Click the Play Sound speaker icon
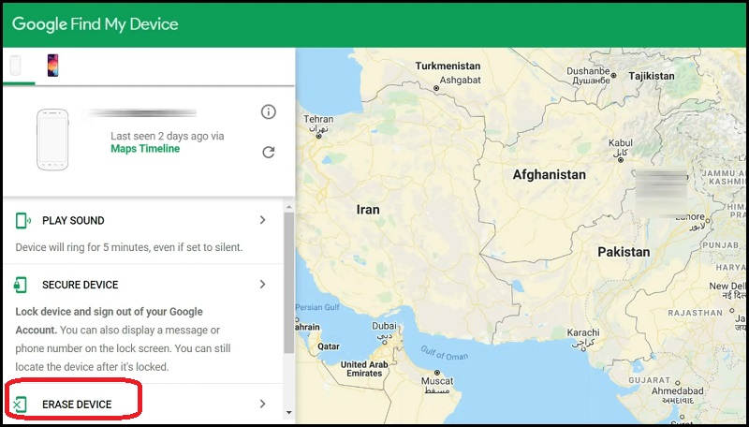Screen dimensions: 749x427 (x=23, y=221)
